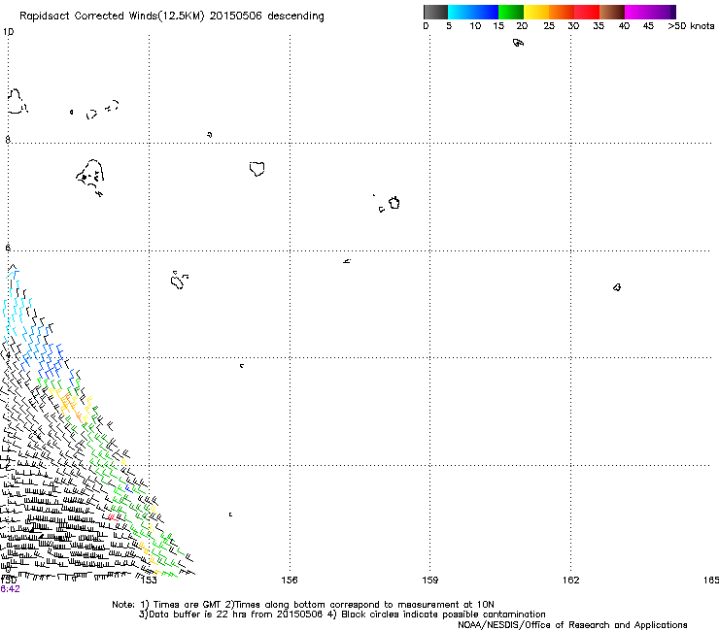Click the longitude label '159'

tap(429, 581)
